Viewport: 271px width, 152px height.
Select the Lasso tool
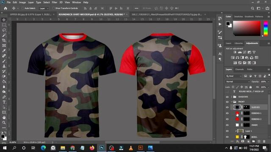pyautogui.click(x=4, y=30)
